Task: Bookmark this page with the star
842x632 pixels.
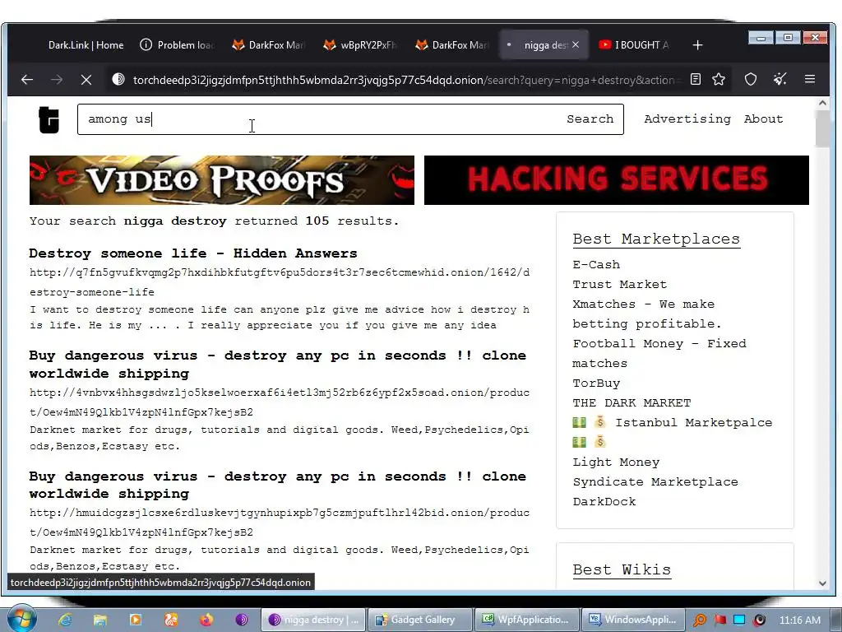Action: click(x=719, y=80)
